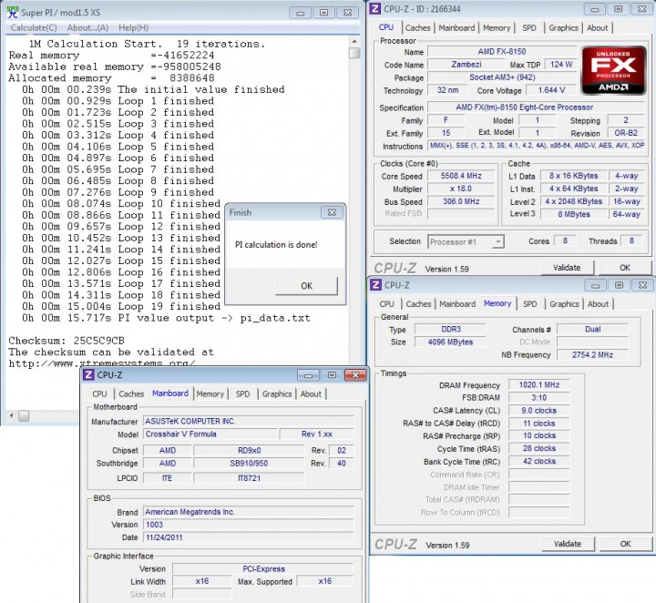Click the Checksum: 25C5C9CB line

point(67,341)
